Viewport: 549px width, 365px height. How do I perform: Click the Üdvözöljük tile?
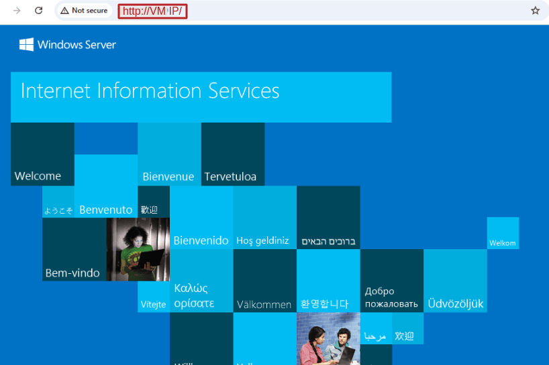click(x=455, y=281)
